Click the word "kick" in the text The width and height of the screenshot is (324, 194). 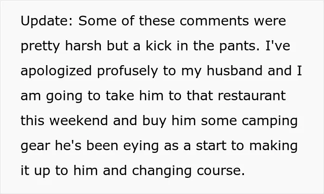[159, 46]
